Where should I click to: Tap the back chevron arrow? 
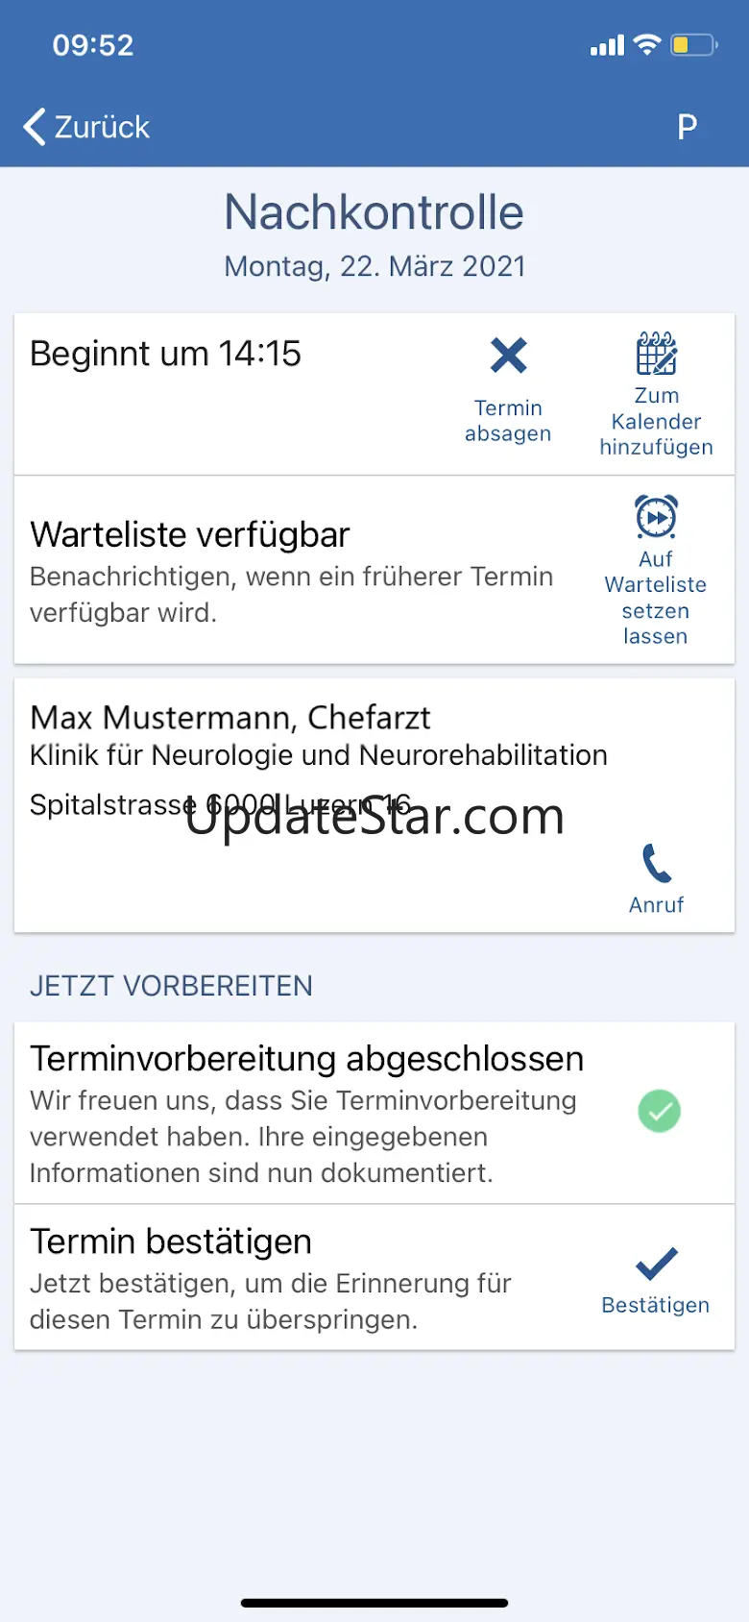35,127
